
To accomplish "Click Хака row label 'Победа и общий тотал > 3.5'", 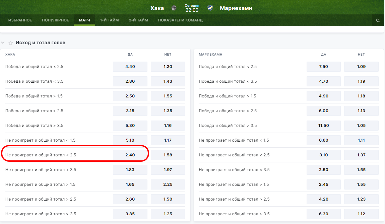I will click(35, 125).
